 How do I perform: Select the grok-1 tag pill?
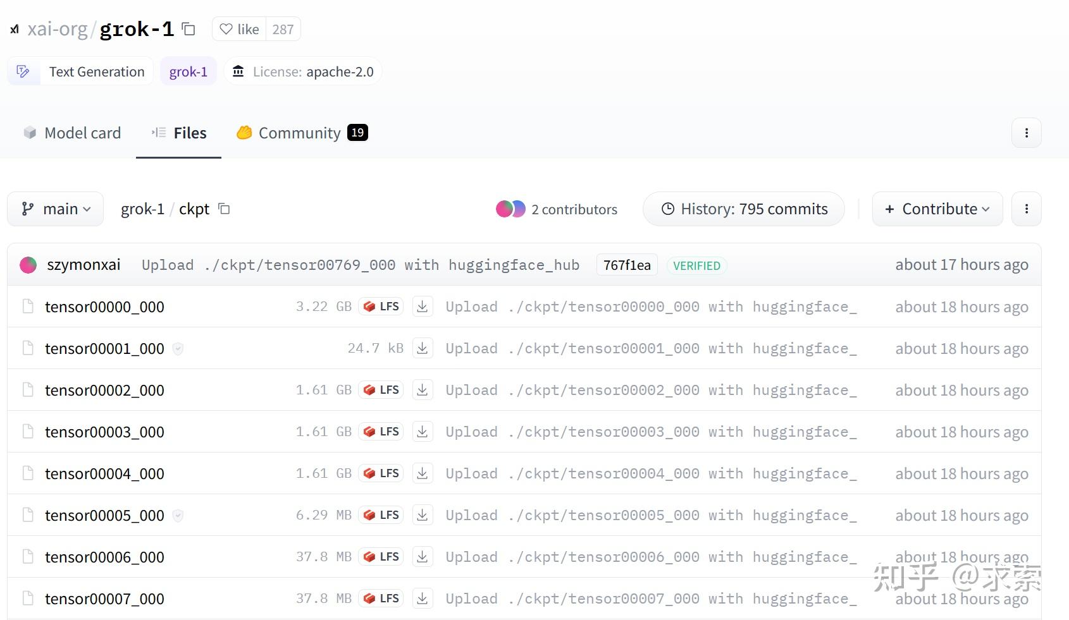pyautogui.click(x=188, y=71)
